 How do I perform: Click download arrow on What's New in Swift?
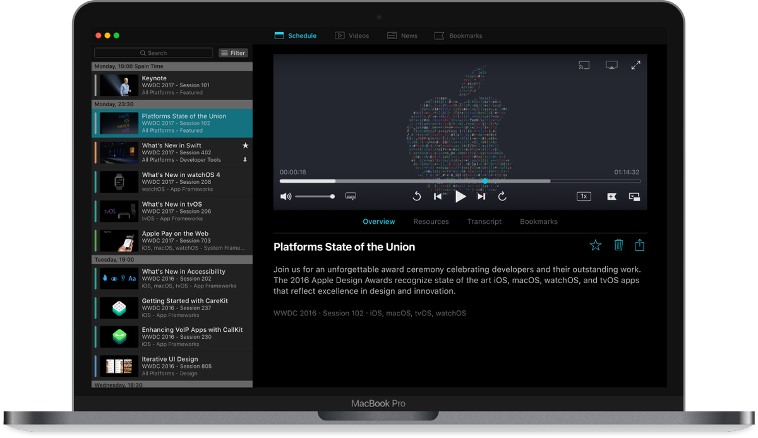click(245, 160)
